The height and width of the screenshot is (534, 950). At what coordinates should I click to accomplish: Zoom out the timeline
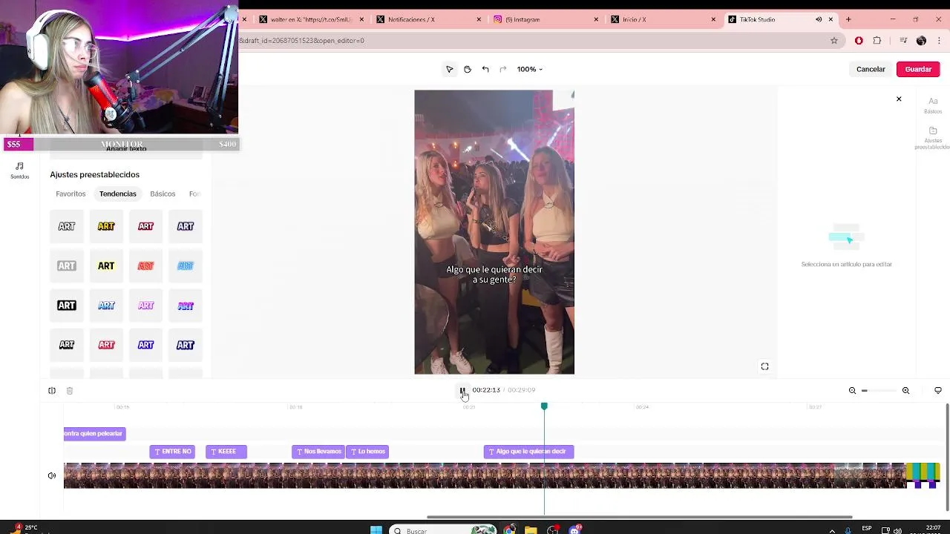pos(852,391)
